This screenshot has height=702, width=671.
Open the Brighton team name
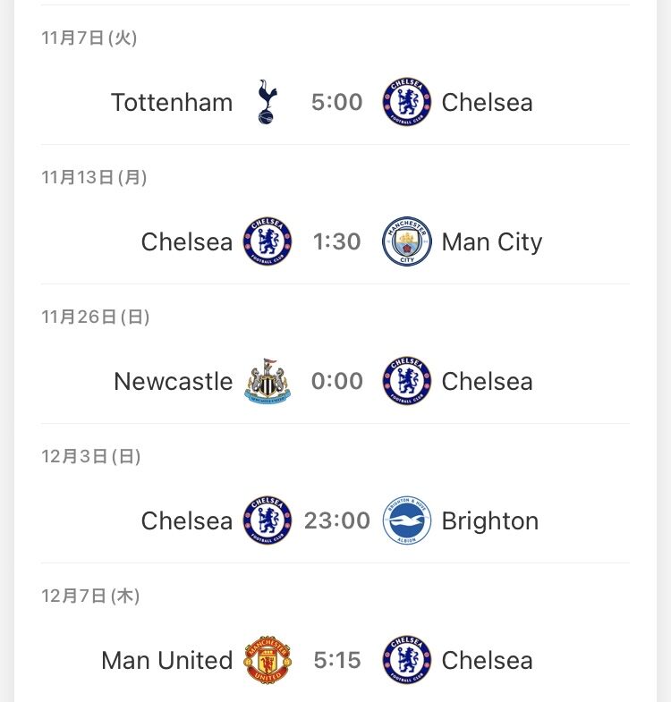pyautogui.click(x=490, y=521)
